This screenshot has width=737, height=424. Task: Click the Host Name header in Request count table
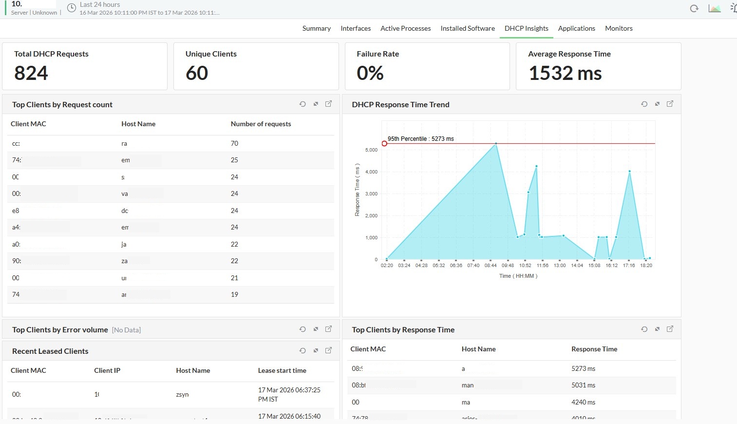[138, 124]
